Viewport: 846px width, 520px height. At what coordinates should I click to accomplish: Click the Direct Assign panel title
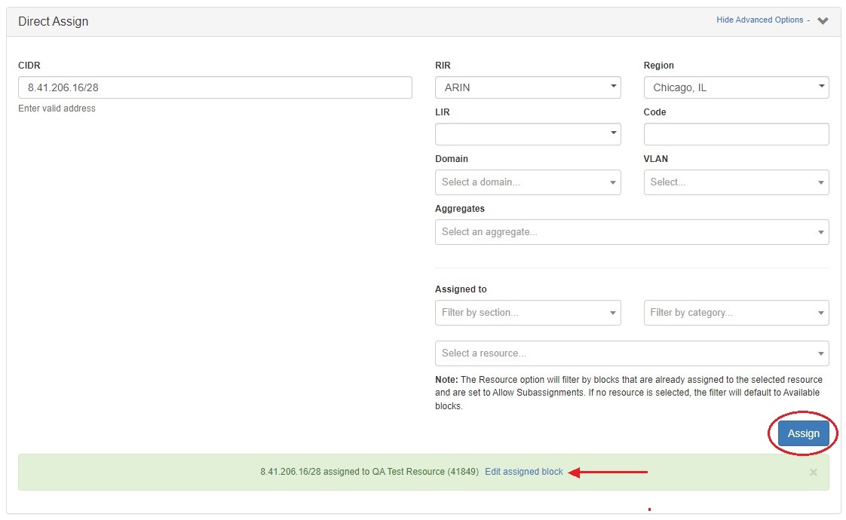click(54, 22)
